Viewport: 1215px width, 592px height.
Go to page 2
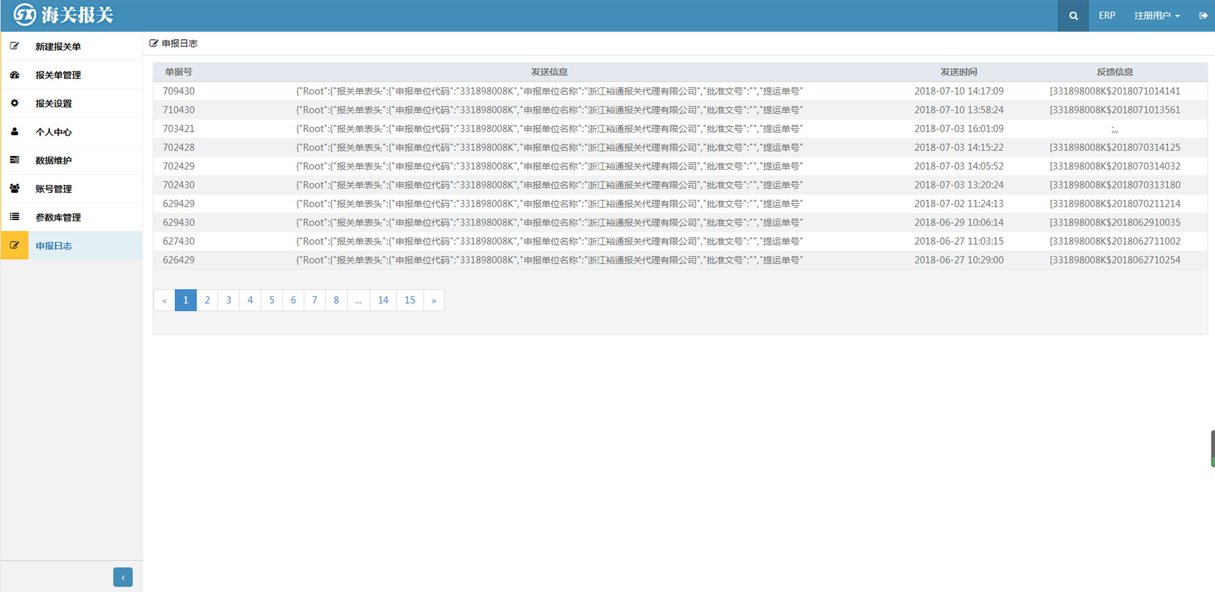click(207, 300)
